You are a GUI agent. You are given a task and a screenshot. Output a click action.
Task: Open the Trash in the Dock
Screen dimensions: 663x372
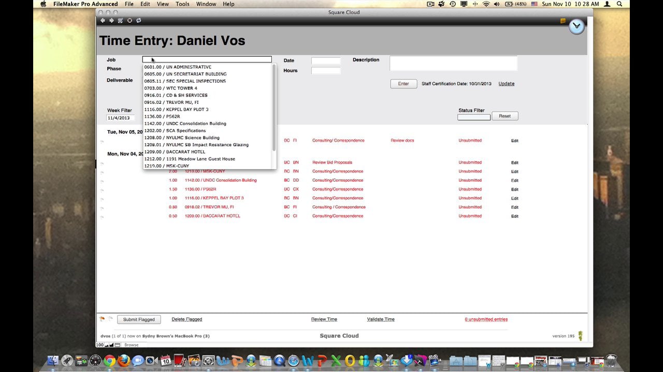pyautogui.click(x=612, y=361)
